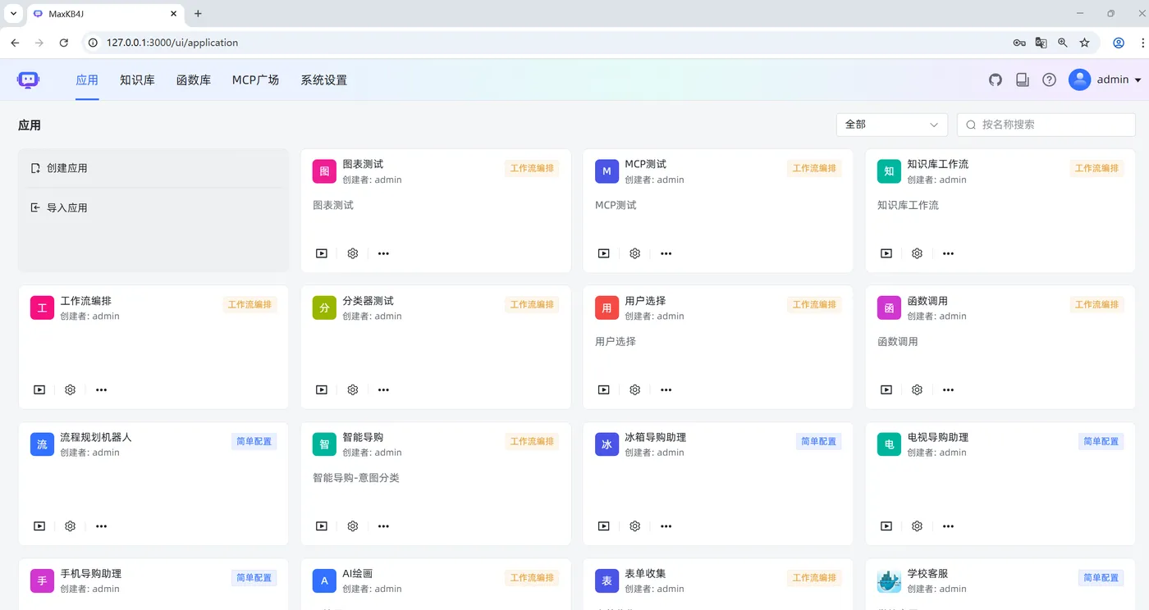Switch to the 系统设置 tab
This screenshot has width=1149, height=610.
(x=323, y=80)
